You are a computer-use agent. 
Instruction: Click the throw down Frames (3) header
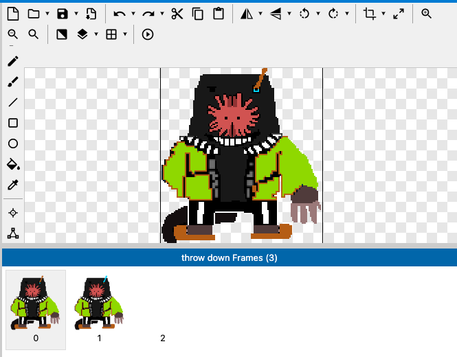point(230,257)
